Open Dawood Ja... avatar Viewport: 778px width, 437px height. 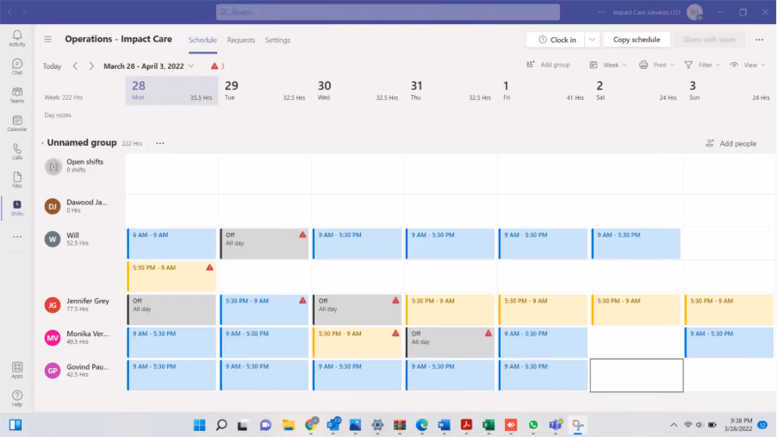point(53,206)
